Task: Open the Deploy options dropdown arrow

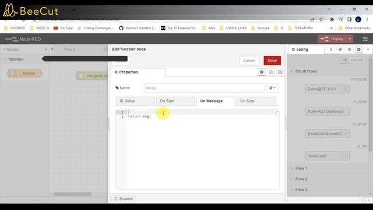Action: [350, 39]
